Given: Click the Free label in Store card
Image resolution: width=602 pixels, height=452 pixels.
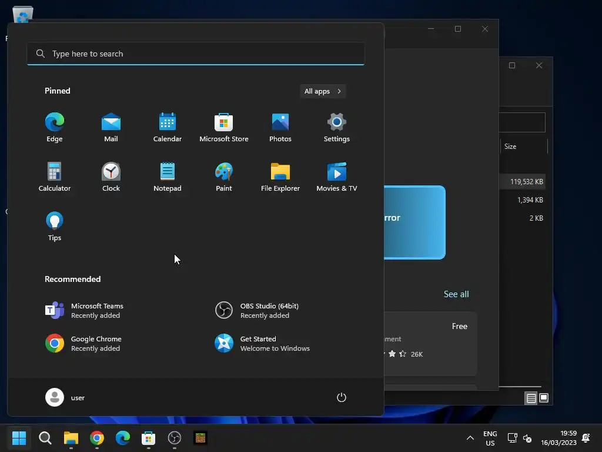Looking at the screenshot, I should click(460, 326).
